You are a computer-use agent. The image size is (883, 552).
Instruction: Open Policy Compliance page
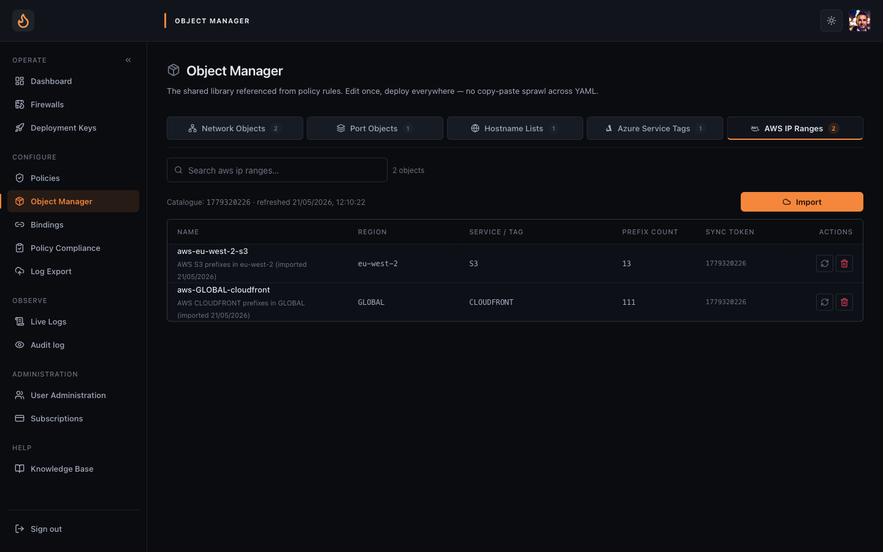coord(73,248)
